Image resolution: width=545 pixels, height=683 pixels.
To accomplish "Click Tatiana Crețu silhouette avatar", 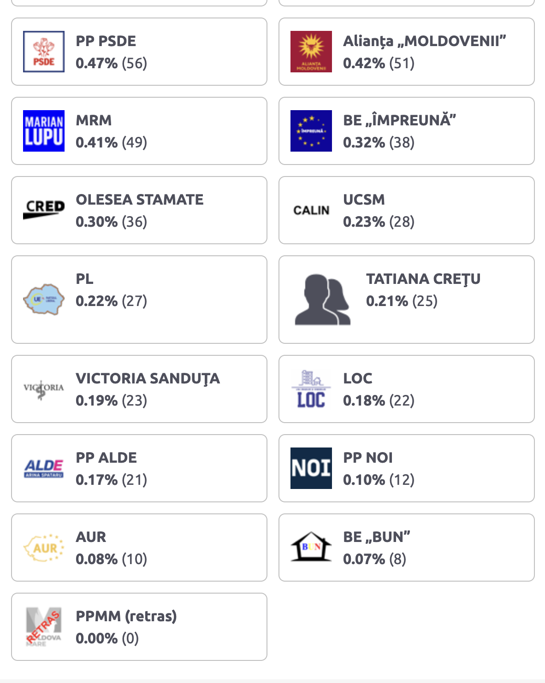I will [x=323, y=300].
